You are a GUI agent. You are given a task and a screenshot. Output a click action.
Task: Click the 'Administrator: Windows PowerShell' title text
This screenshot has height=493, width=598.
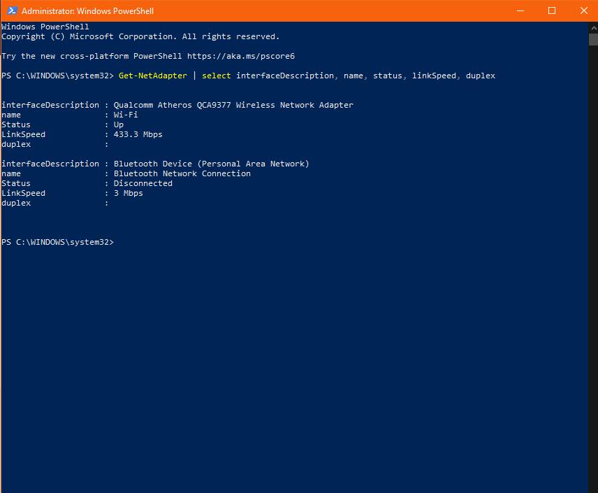(x=87, y=11)
